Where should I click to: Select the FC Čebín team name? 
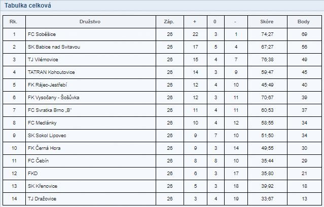coord(38,161)
